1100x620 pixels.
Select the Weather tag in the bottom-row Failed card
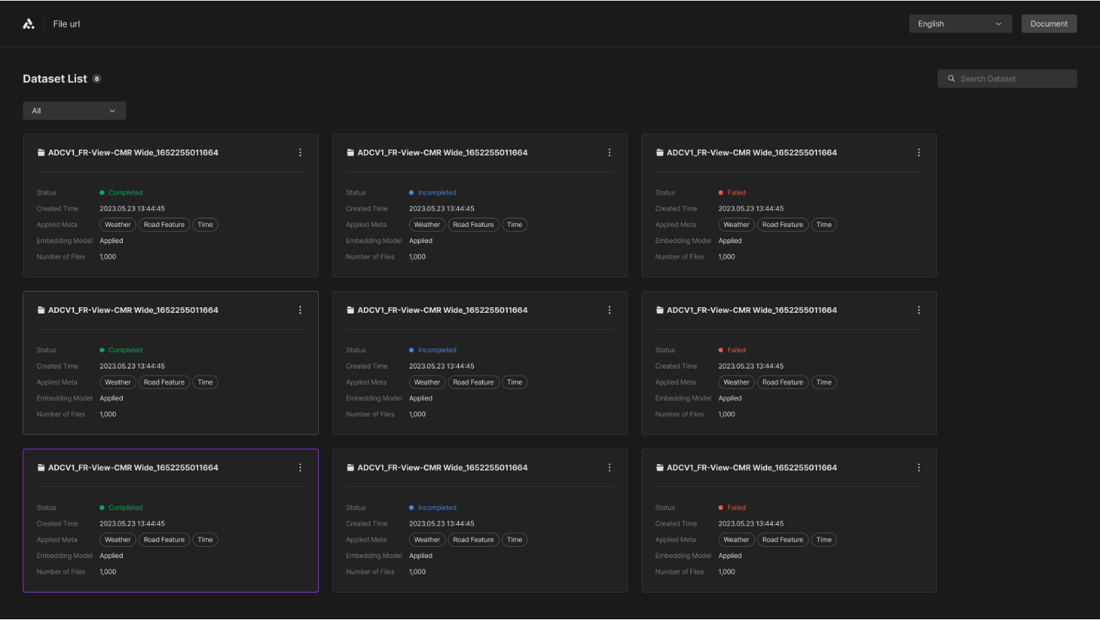tap(736, 540)
